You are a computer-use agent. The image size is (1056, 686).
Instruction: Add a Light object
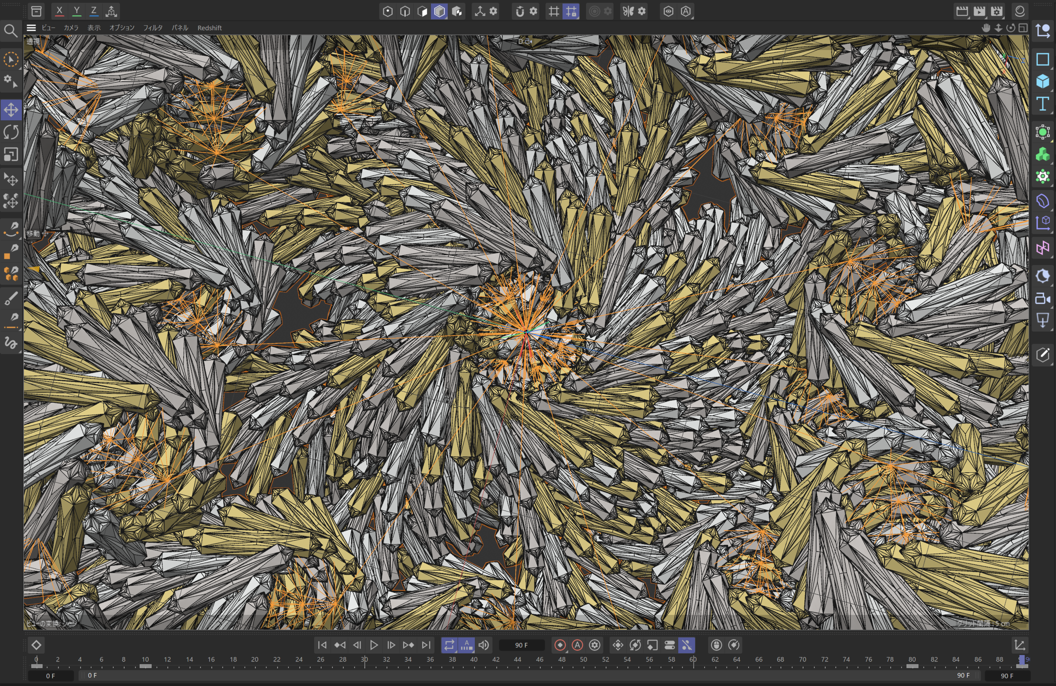[x=1042, y=320]
